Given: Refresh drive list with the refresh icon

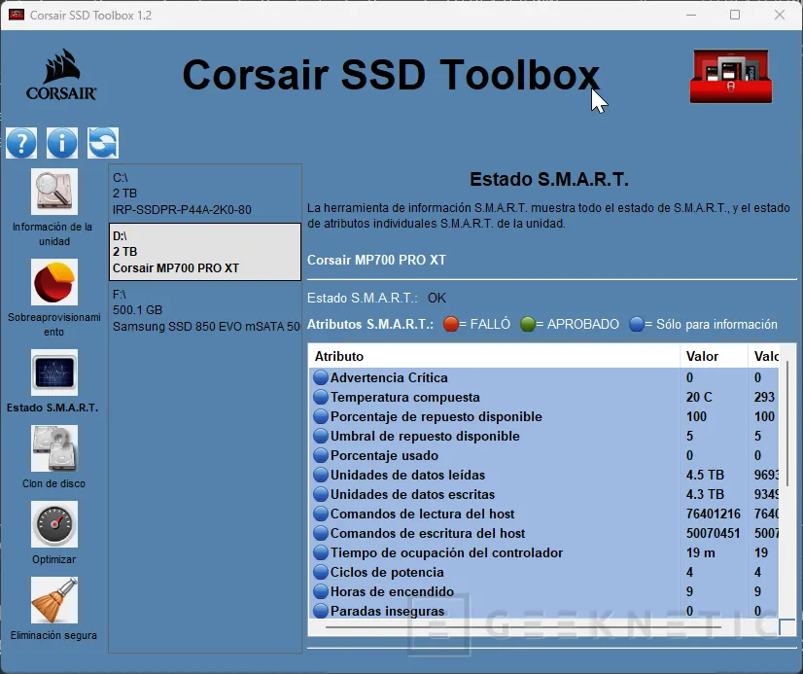Looking at the screenshot, I should (x=102, y=142).
